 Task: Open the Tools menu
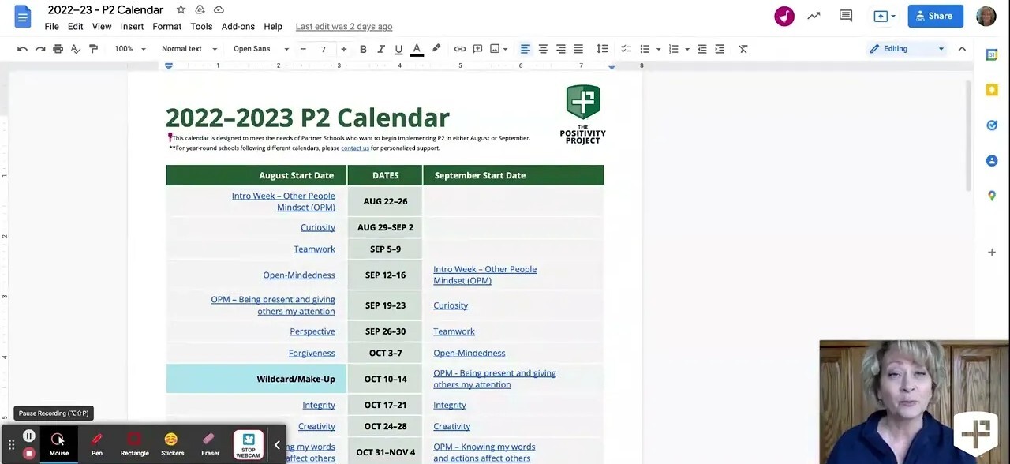201,27
